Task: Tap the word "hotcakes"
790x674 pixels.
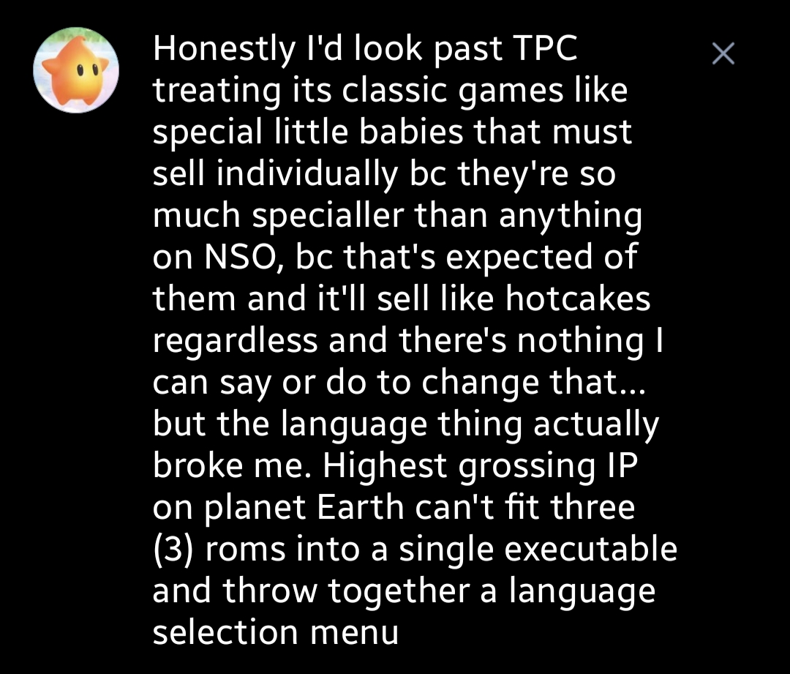Action: [576, 299]
